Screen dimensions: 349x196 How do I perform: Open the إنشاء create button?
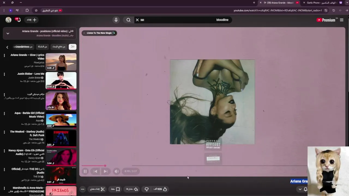(x=31, y=20)
